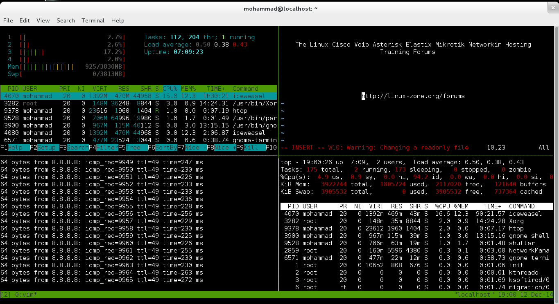
Task: Select the 0:vim window in tmux status bar
Action: pyautogui.click(x=25, y=295)
